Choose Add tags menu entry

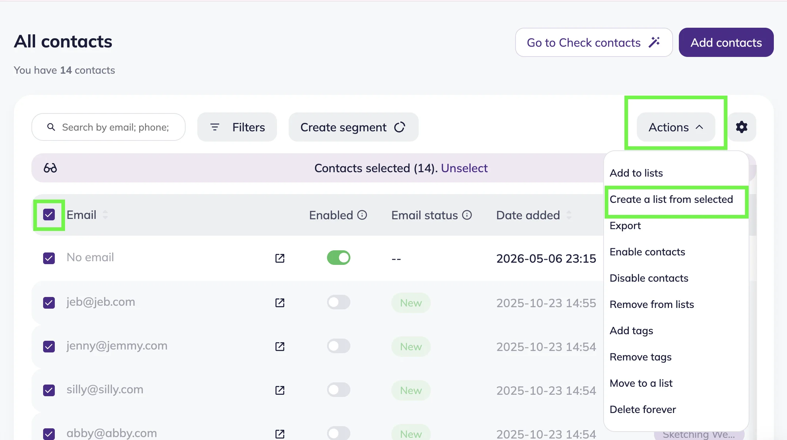coord(631,331)
